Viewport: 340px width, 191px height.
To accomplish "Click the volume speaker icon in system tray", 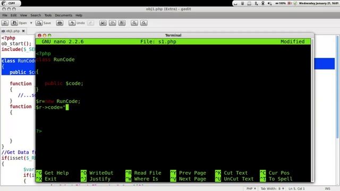I will click(x=269, y=3).
